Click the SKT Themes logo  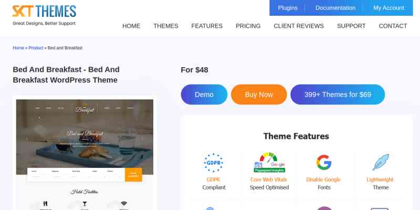tap(44, 15)
